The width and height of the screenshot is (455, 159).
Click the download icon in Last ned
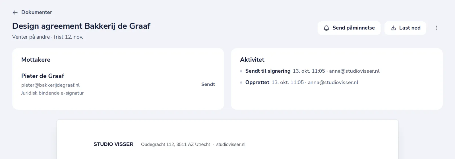click(393, 28)
